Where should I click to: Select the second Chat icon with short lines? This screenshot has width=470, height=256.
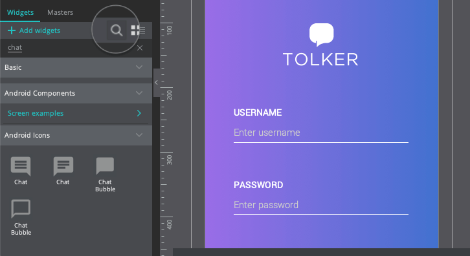(63, 166)
